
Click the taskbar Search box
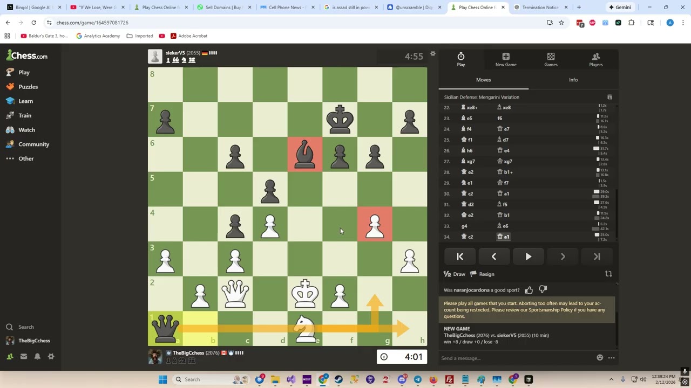(x=212, y=379)
